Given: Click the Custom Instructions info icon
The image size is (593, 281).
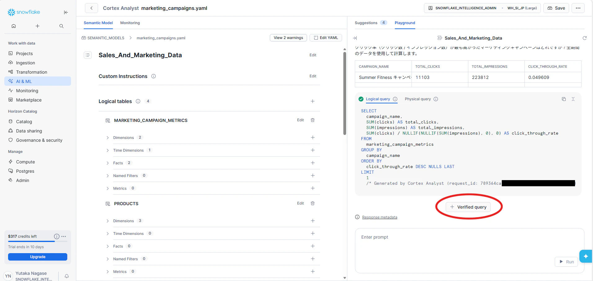Looking at the screenshot, I should (x=154, y=76).
